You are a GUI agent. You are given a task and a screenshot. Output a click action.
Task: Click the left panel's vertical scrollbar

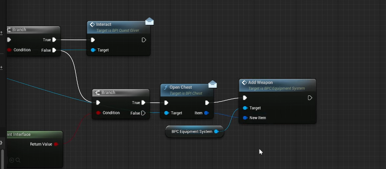pos(3,159)
